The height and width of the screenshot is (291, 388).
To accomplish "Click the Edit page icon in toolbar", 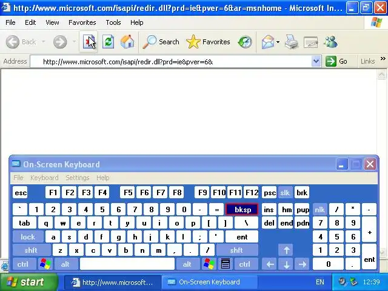I will pos(310,42).
